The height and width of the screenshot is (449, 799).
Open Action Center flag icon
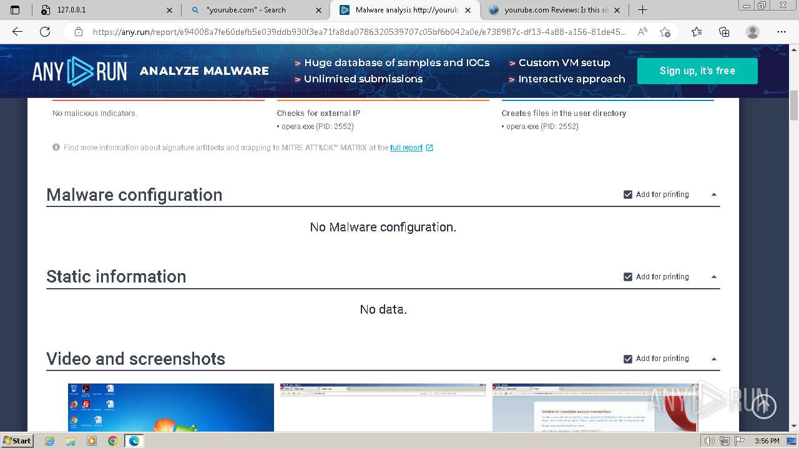(740, 441)
